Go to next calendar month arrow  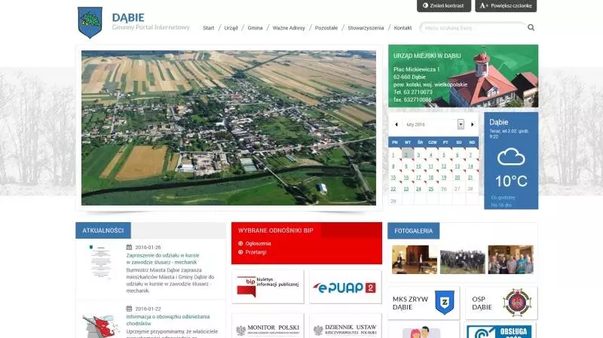coord(473,124)
